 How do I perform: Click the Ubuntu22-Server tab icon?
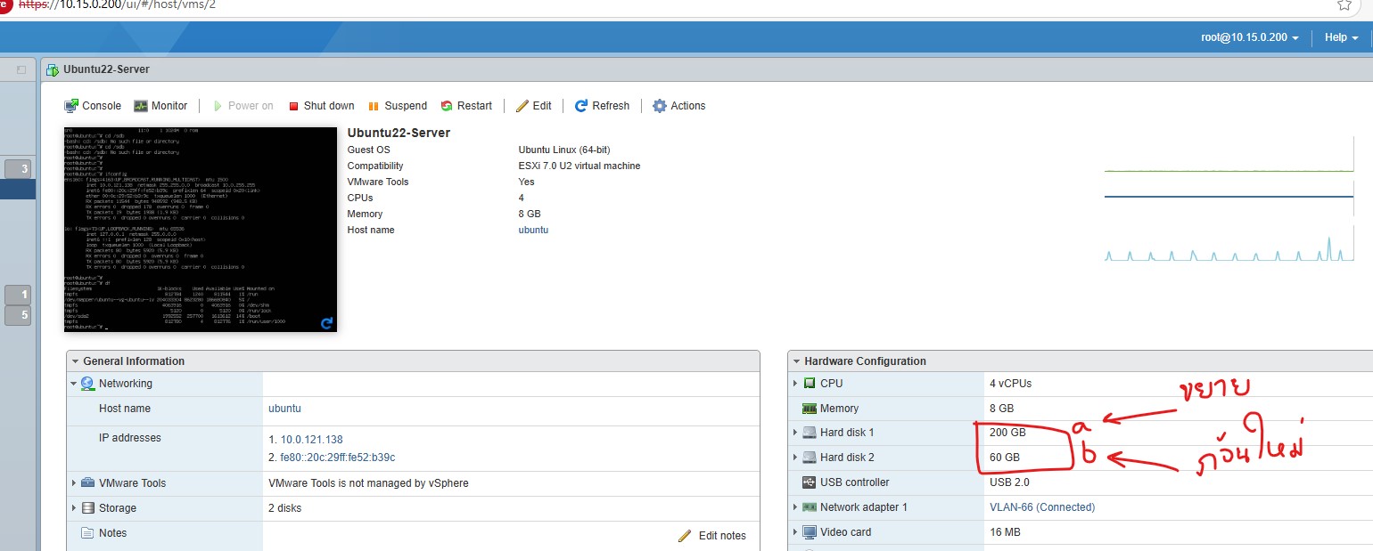53,69
